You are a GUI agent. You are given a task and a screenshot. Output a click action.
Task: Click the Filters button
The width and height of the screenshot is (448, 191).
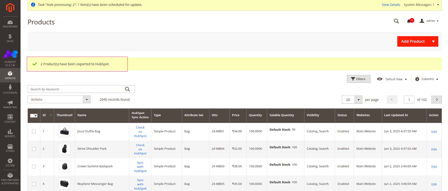coord(358,79)
